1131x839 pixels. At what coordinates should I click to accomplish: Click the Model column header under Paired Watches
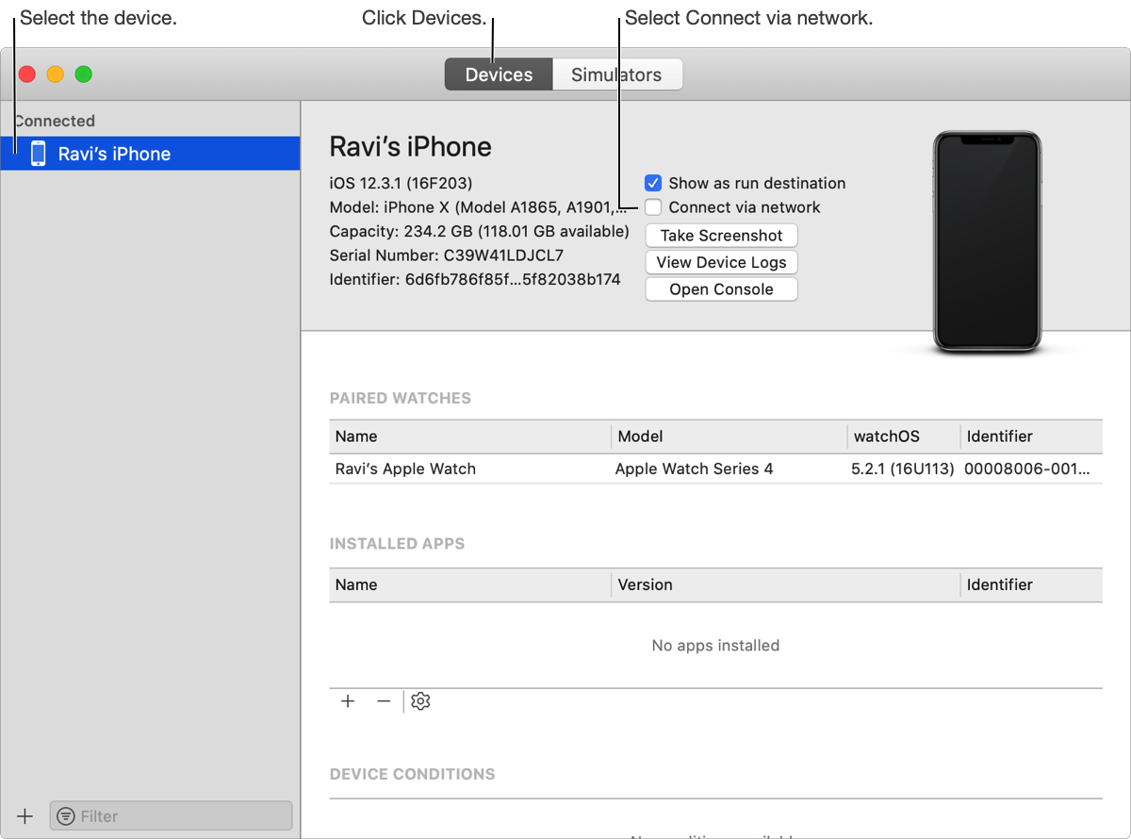tap(641, 436)
